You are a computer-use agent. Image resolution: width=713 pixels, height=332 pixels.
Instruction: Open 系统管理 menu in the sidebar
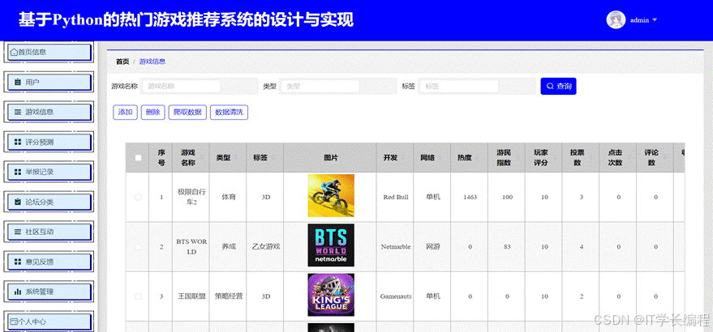pyautogui.click(x=49, y=292)
